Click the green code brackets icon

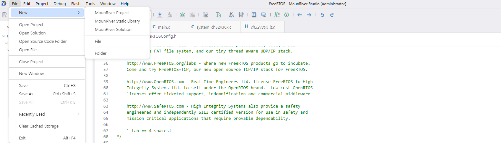[x=286, y=15]
